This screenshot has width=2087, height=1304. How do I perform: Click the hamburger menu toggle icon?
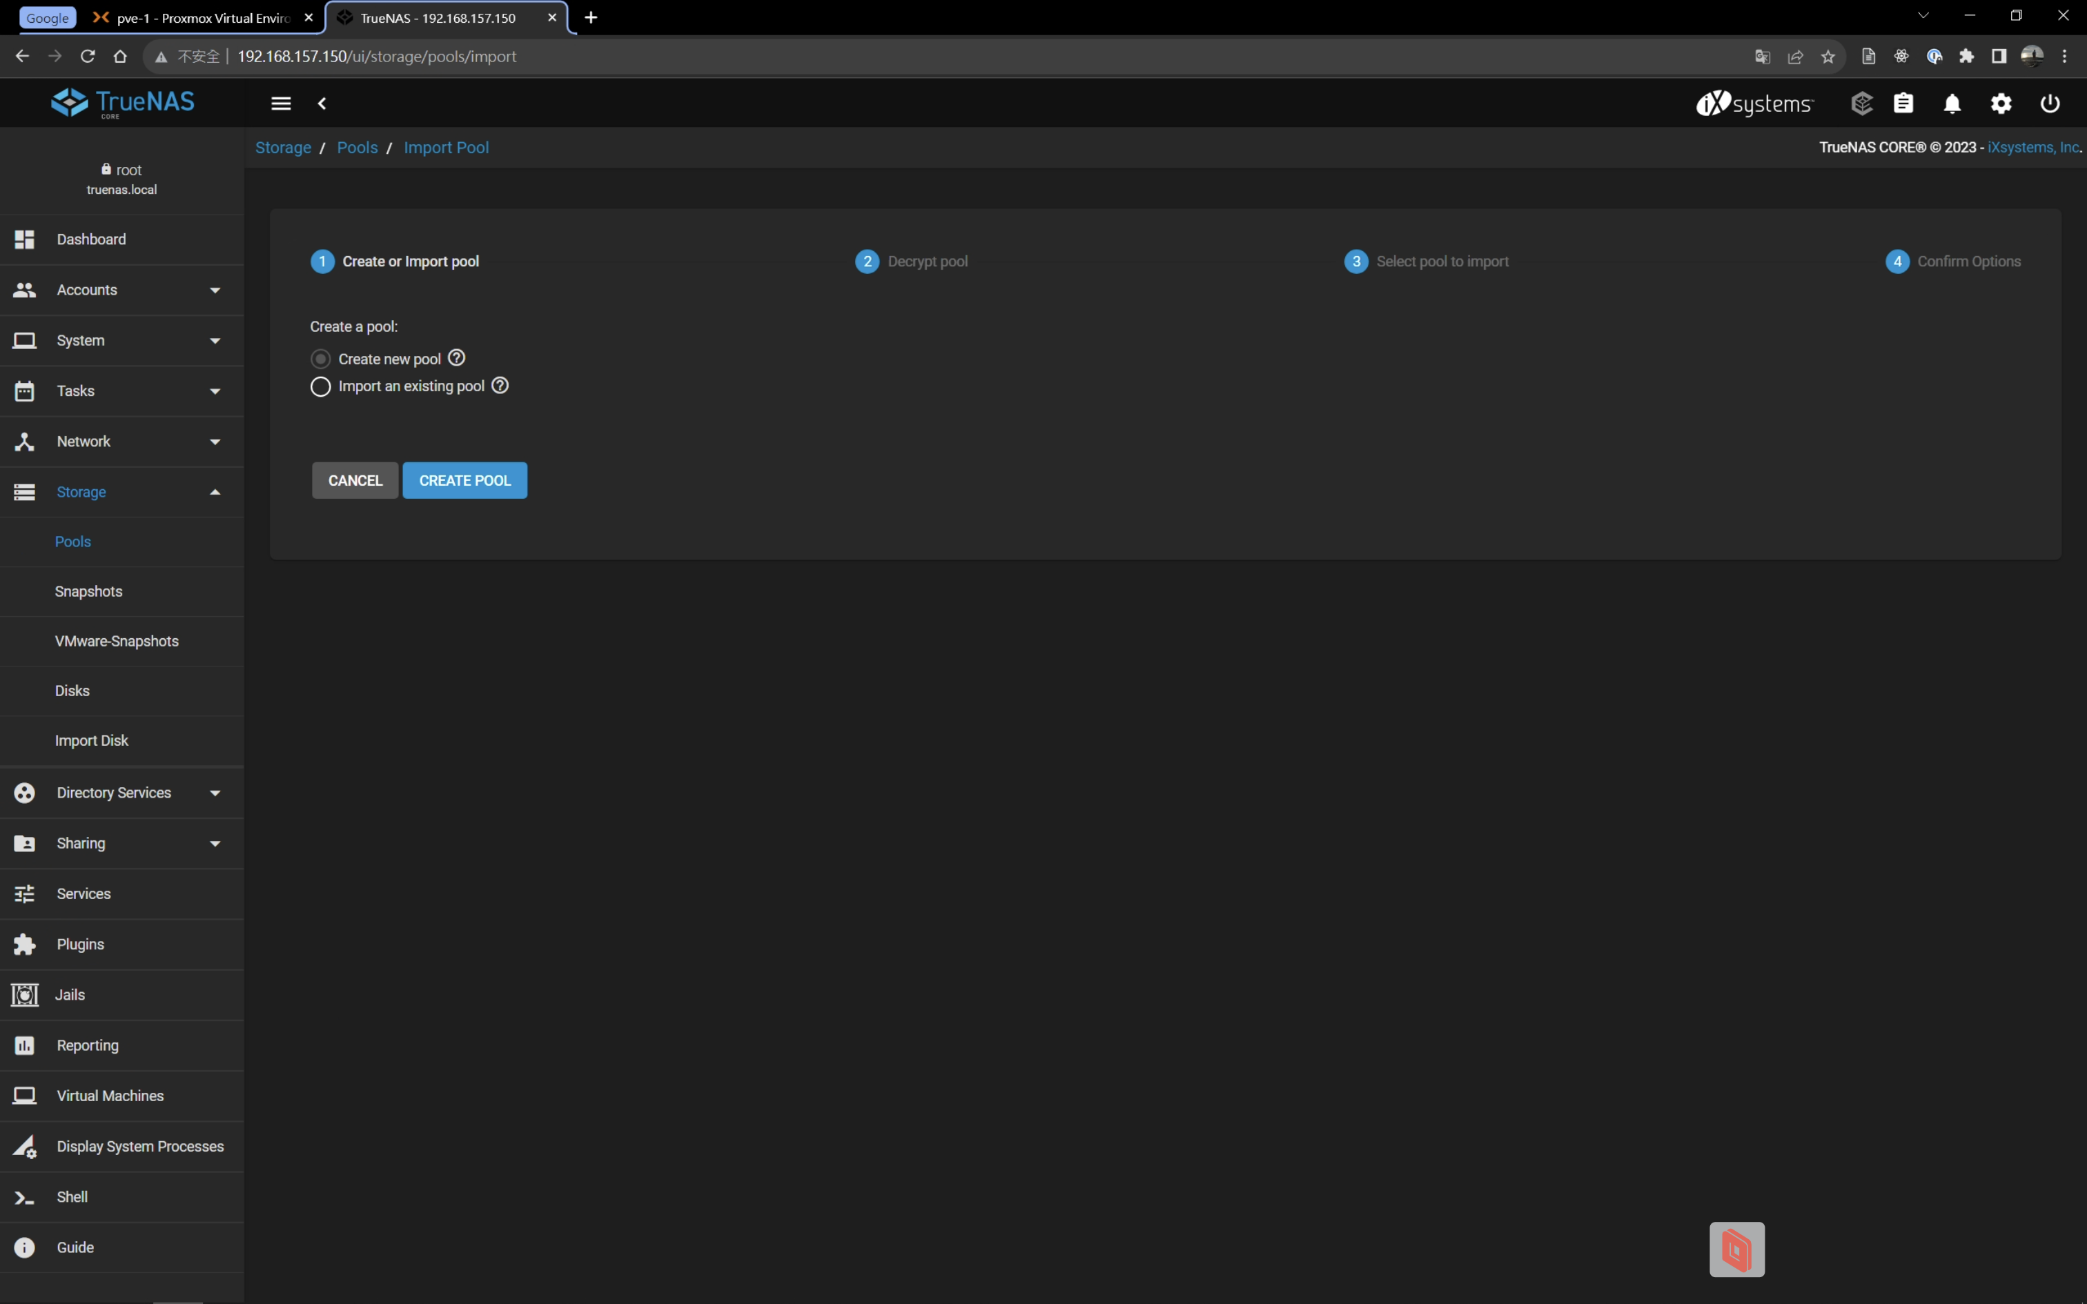pyautogui.click(x=281, y=103)
